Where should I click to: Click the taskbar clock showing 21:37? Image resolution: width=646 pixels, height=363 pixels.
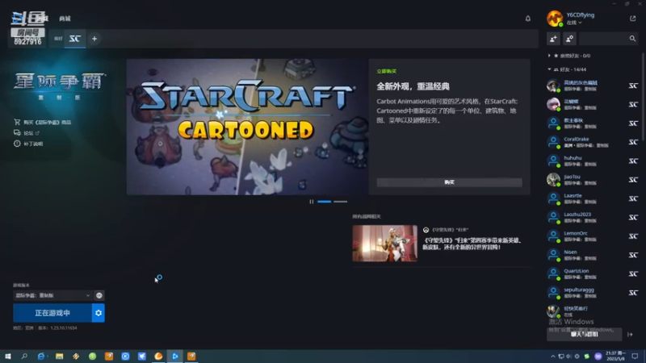615,356
